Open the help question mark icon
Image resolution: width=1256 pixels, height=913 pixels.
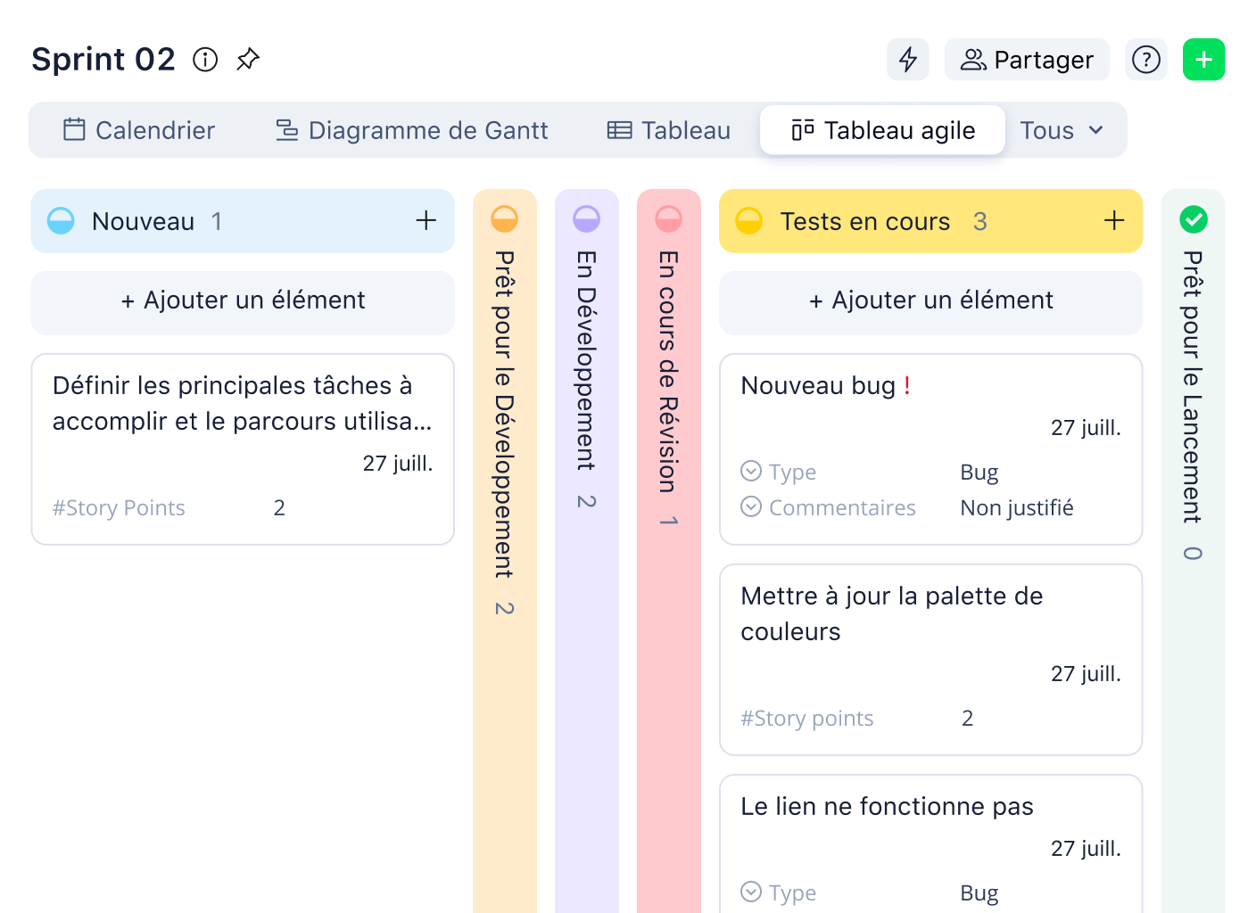1146,60
